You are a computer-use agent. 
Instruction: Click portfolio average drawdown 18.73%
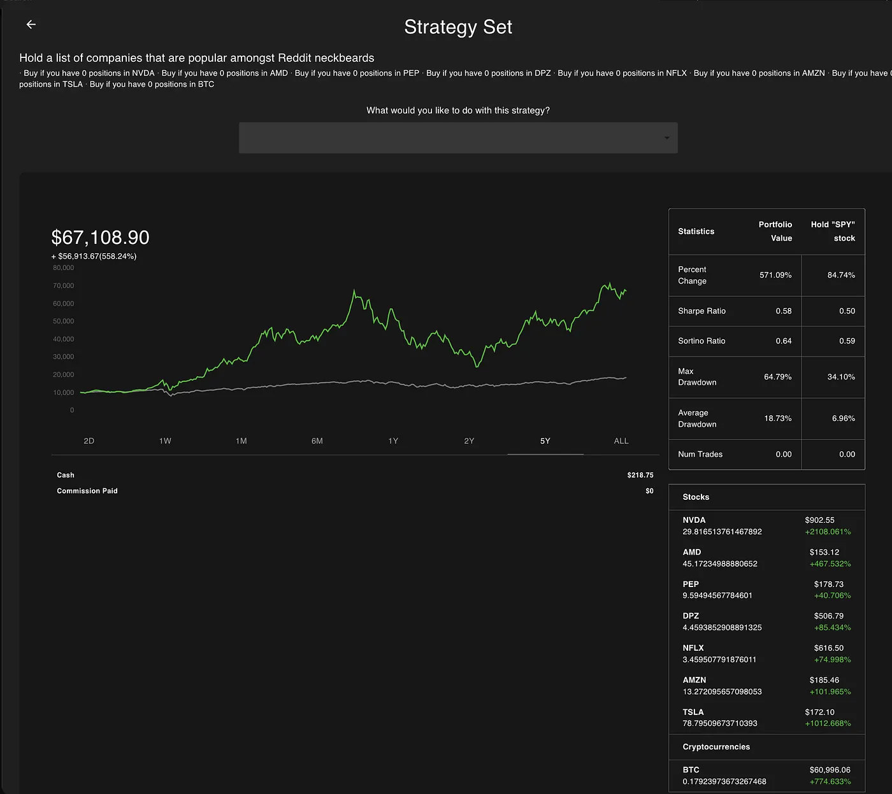778,418
